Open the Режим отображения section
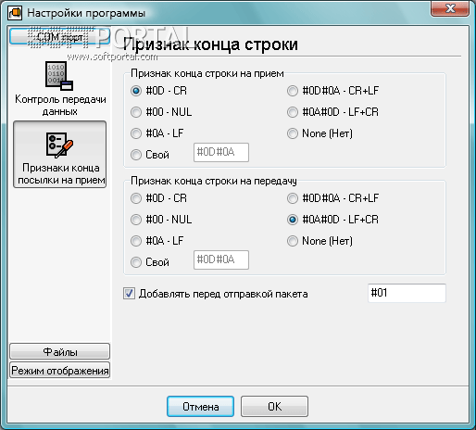 pyautogui.click(x=60, y=370)
